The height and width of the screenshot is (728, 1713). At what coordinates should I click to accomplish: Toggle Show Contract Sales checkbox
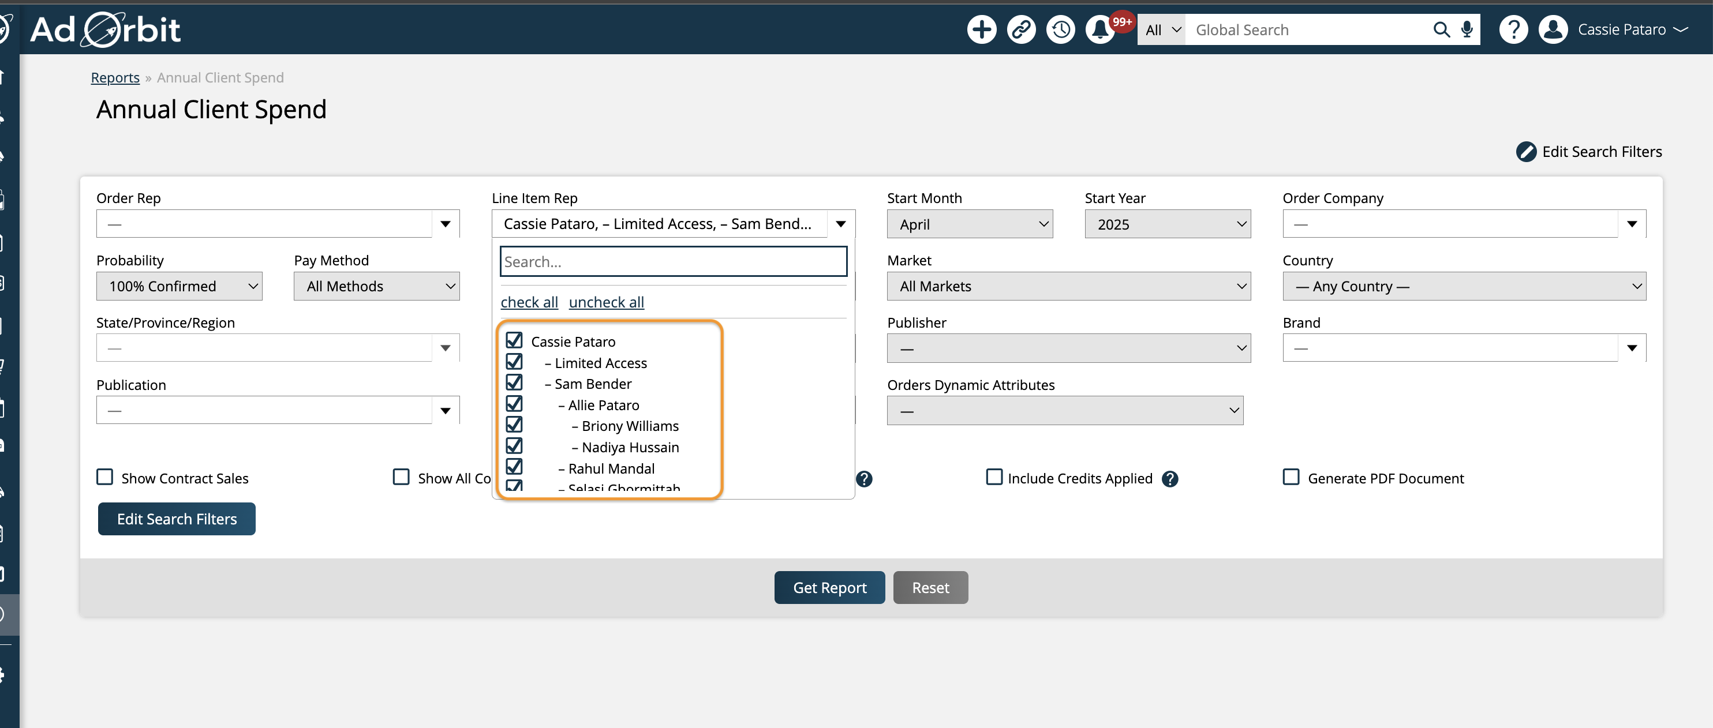click(104, 476)
